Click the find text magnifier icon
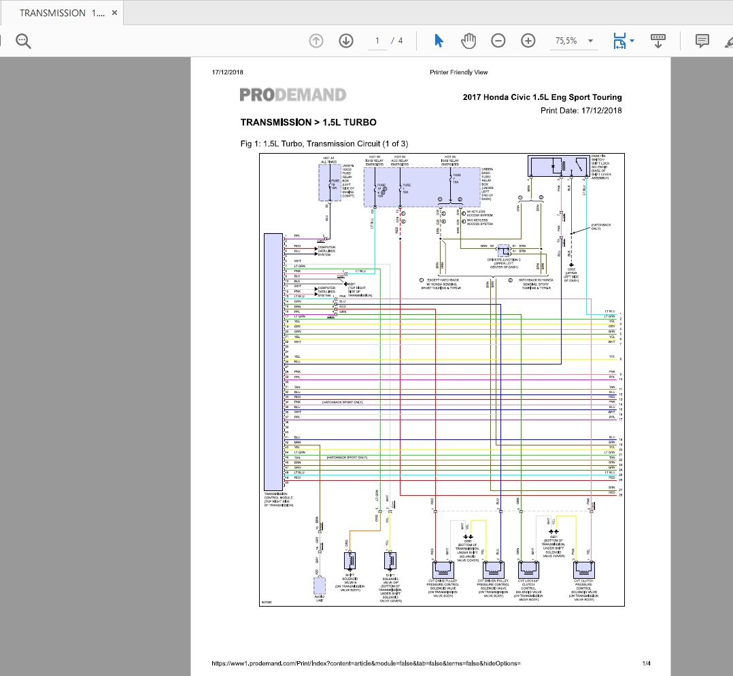733x676 pixels. pyautogui.click(x=23, y=41)
